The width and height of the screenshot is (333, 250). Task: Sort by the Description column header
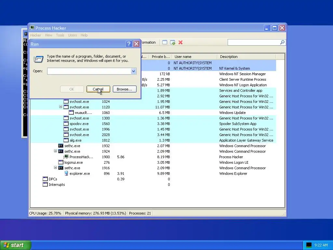pos(246,57)
